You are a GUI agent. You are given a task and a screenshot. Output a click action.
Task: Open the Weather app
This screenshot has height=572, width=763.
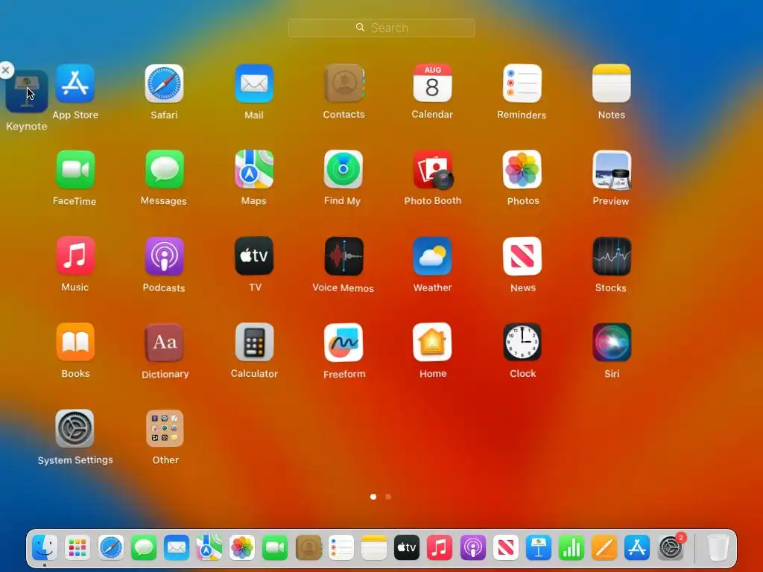tap(432, 256)
